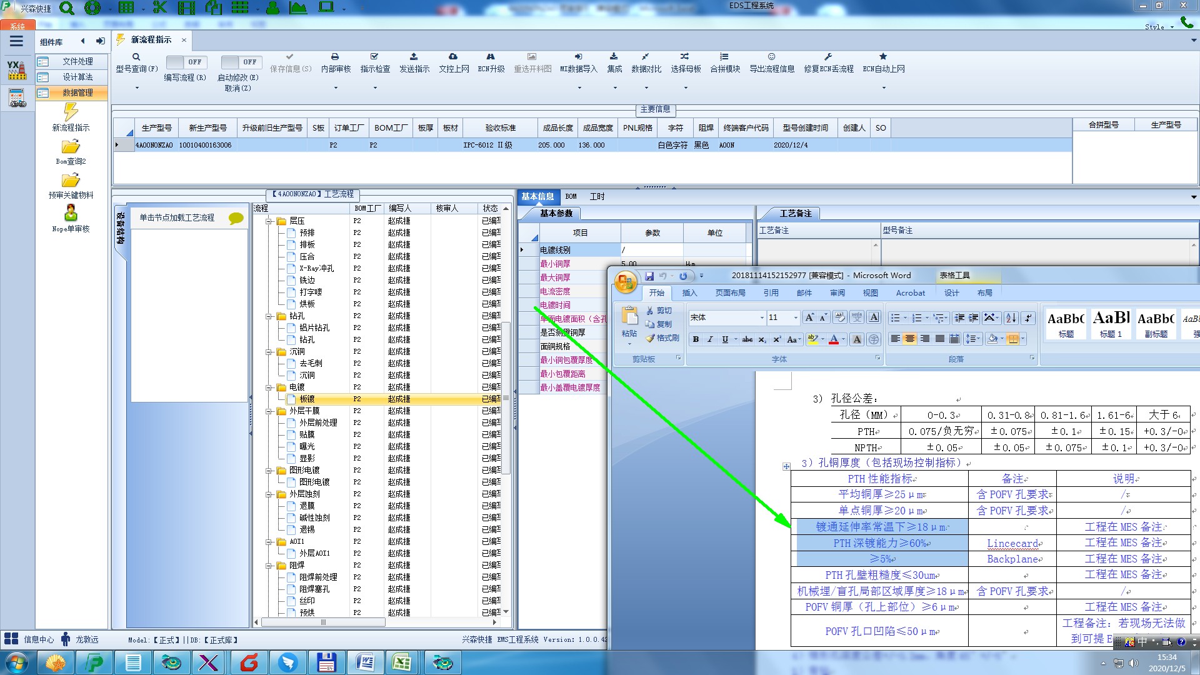Collapse the 阻焊 tree node
The image size is (1200, 675).
click(269, 566)
